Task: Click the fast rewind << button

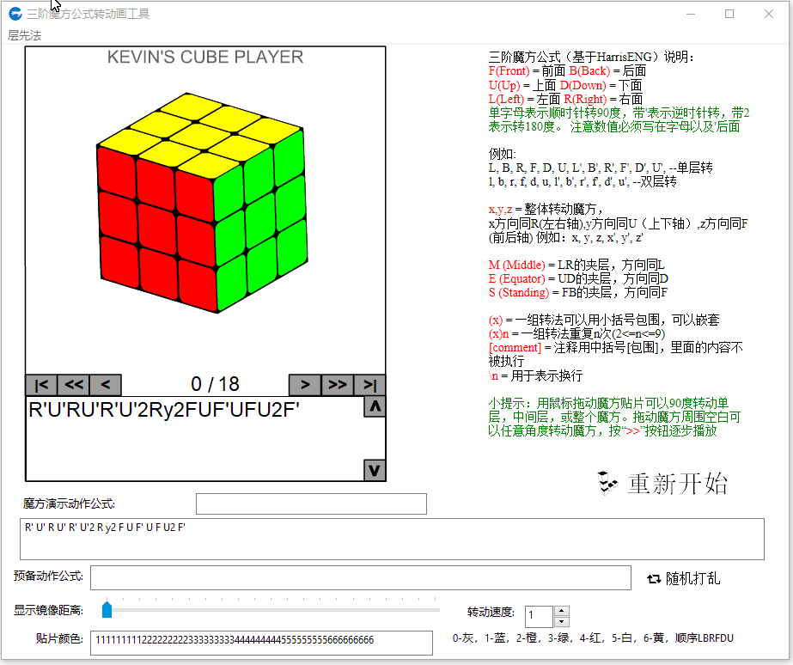Action: pyautogui.click(x=73, y=385)
